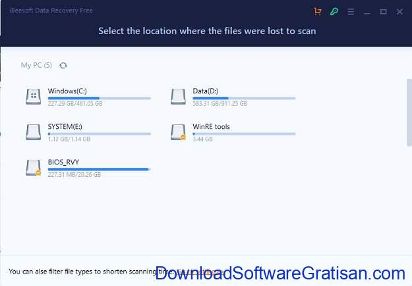The image size is (412, 286).
Task: Select the Data(D:) drive icon
Action: (x=178, y=97)
